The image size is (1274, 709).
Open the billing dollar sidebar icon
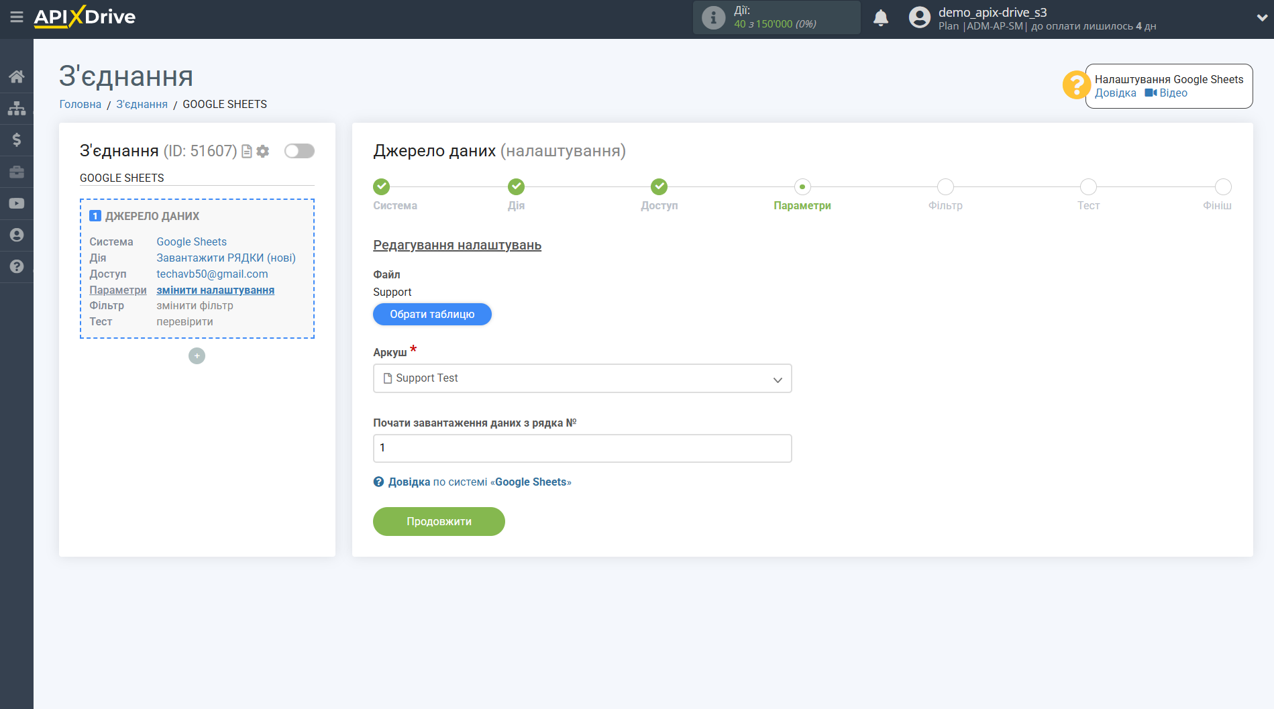coord(17,140)
